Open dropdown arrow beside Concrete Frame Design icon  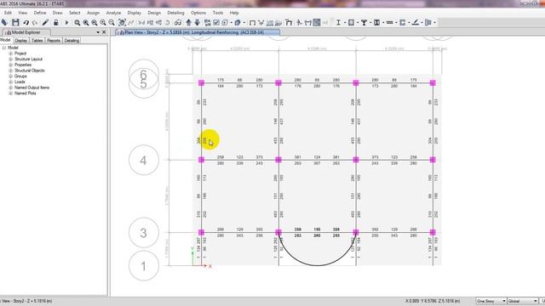coord(358,23)
